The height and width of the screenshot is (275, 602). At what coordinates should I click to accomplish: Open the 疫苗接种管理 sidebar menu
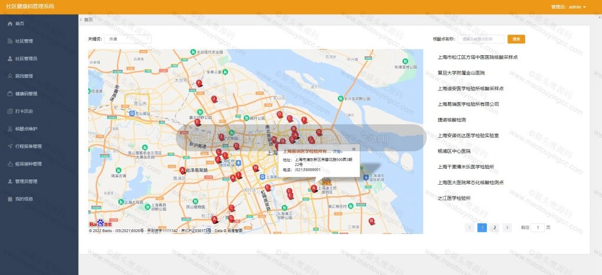point(39,164)
